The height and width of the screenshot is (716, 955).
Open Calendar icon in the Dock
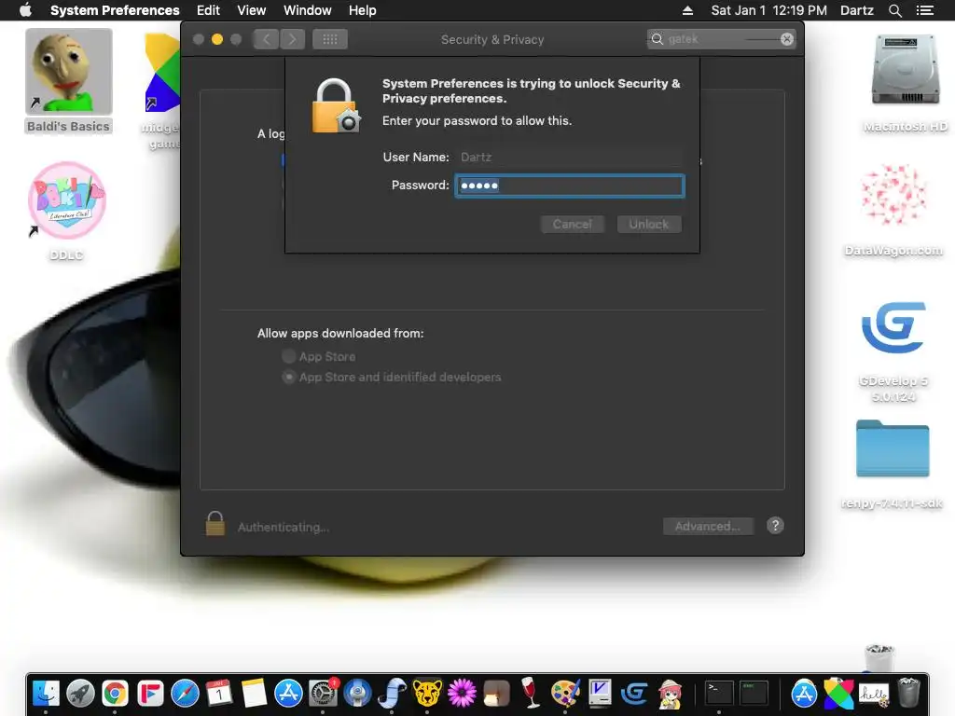(x=218, y=693)
